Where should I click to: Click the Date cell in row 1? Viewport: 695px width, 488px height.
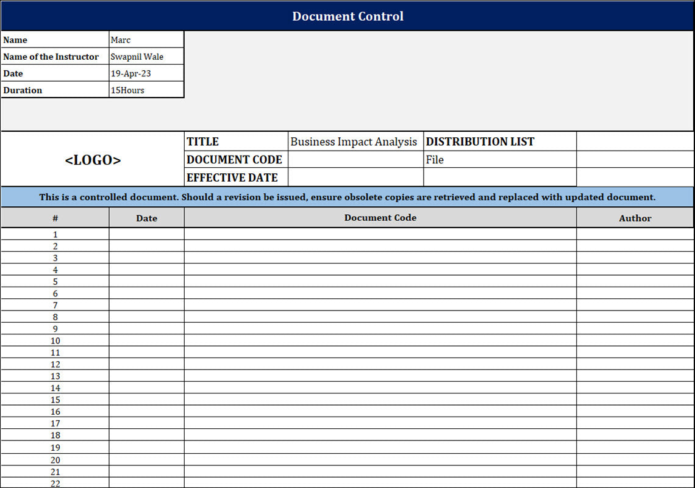click(x=146, y=234)
